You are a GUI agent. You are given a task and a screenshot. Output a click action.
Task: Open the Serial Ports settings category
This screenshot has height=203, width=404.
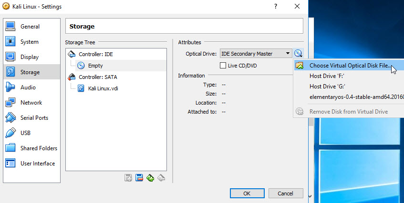pyautogui.click(x=31, y=118)
